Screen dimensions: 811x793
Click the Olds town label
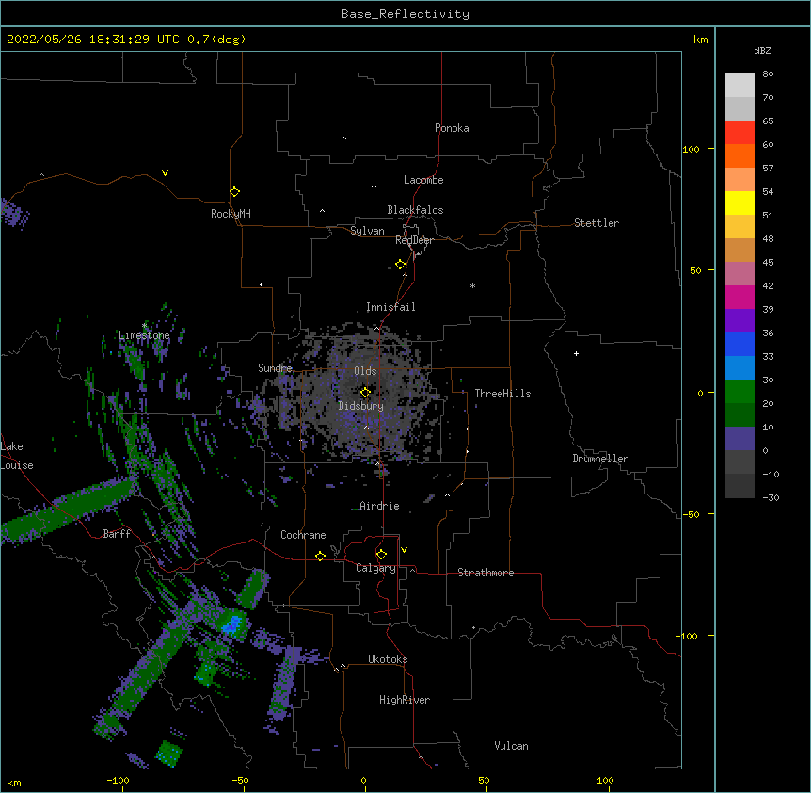point(365,371)
